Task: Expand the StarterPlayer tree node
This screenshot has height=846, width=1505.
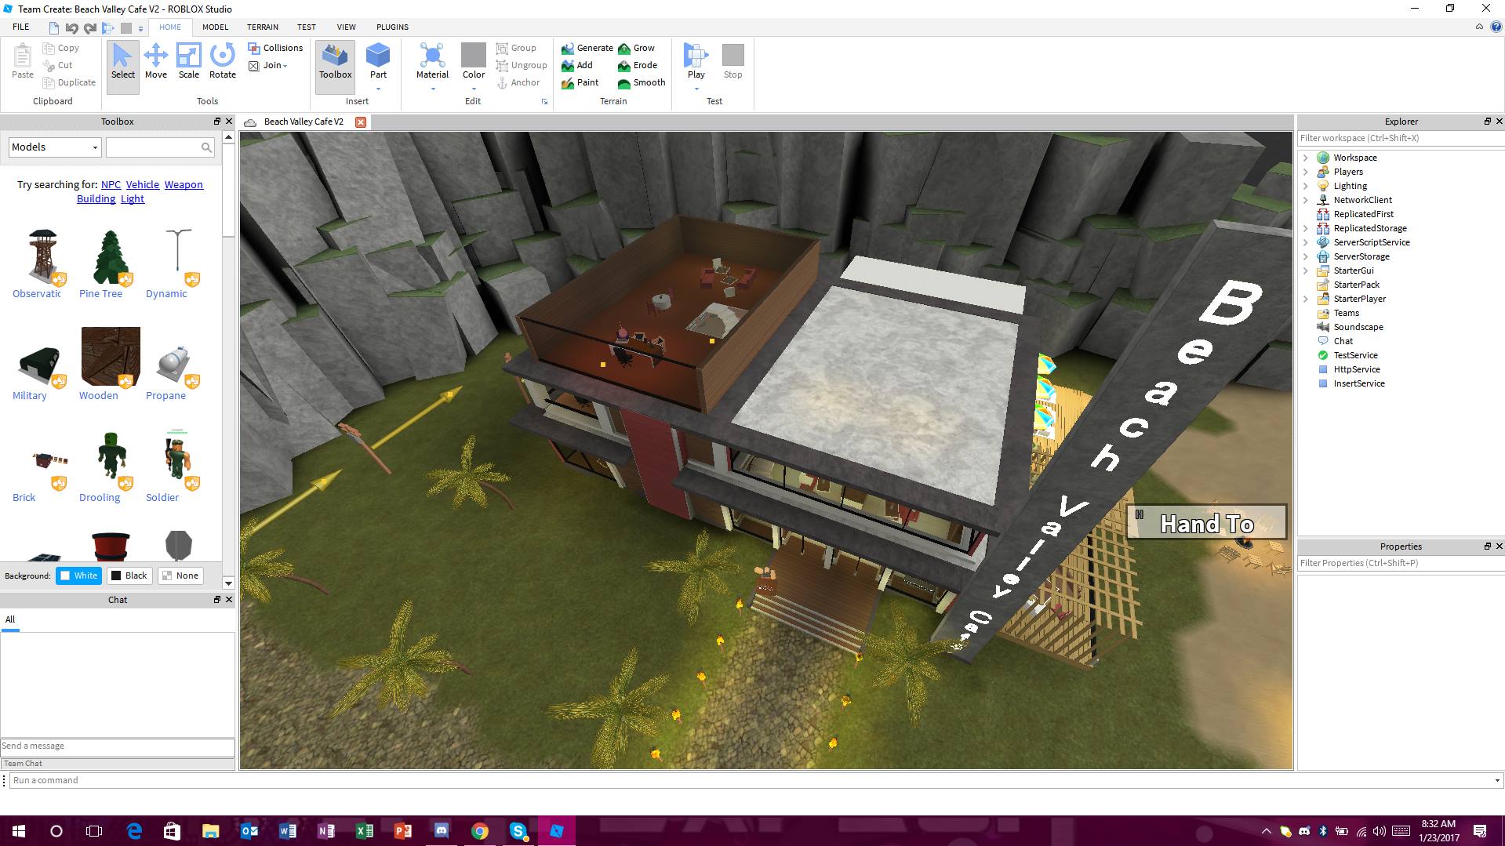Action: coord(1306,299)
